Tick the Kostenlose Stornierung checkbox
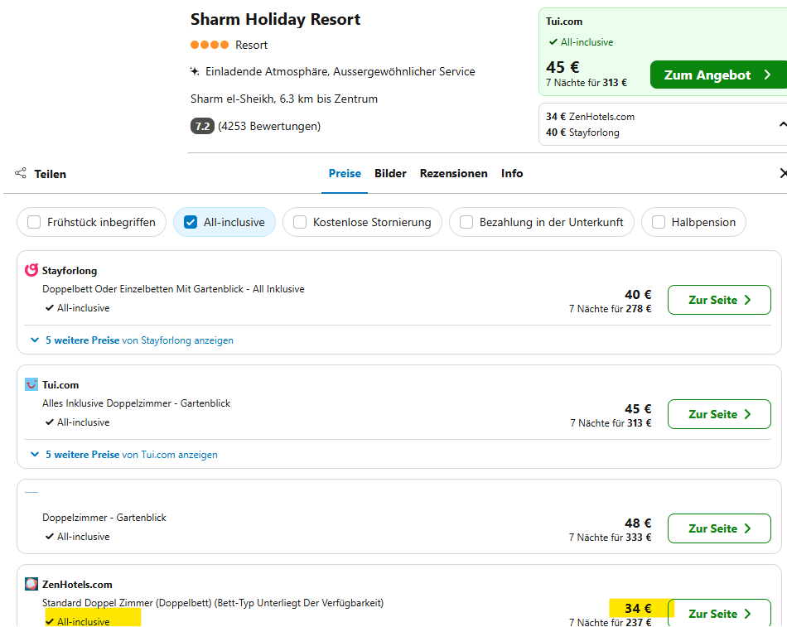 coord(300,222)
